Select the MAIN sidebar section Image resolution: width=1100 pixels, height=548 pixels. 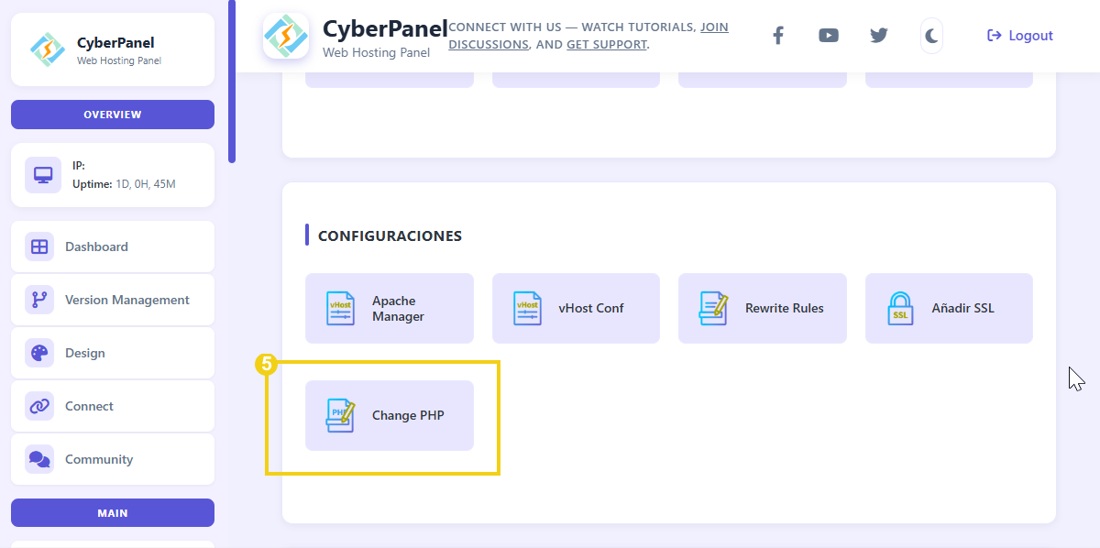[x=112, y=512]
